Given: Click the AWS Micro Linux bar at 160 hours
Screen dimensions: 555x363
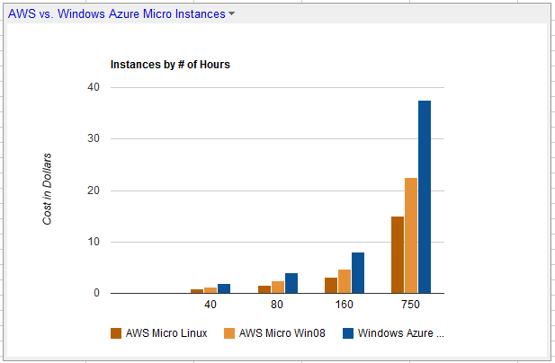Looking at the screenshot, I should click(331, 285).
